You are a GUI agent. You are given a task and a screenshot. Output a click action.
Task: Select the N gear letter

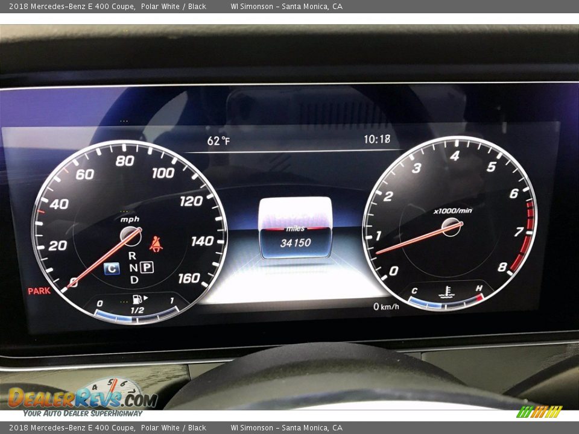133,268
